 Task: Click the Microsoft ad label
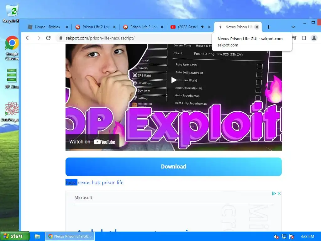click(x=83, y=198)
